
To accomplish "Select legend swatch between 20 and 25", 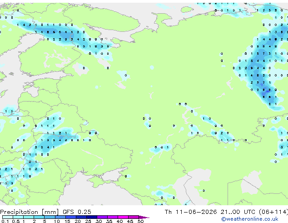I will (81, 217).
